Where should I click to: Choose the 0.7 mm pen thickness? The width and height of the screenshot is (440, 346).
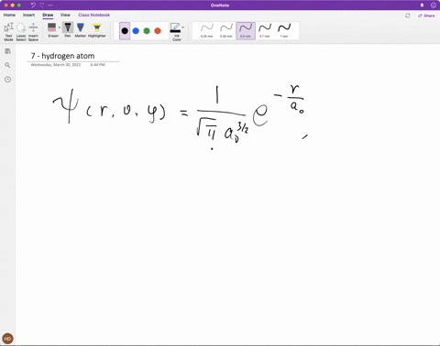click(265, 31)
